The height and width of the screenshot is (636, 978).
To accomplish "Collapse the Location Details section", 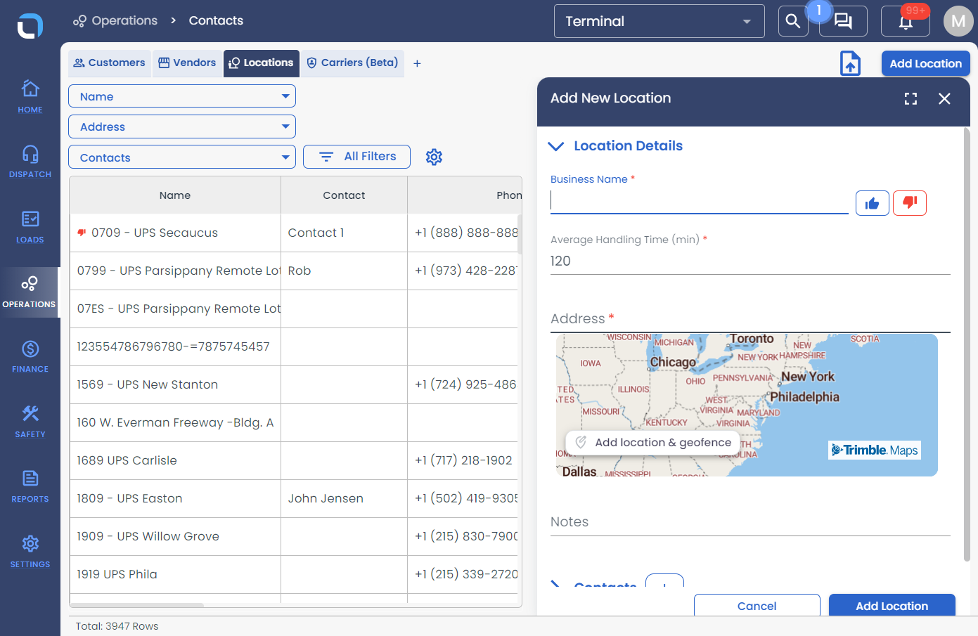I will tap(555, 146).
